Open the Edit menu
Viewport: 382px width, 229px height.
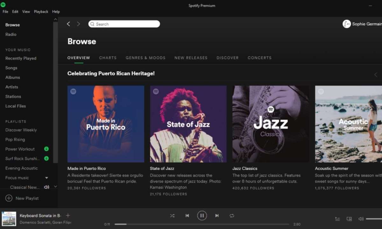15,11
